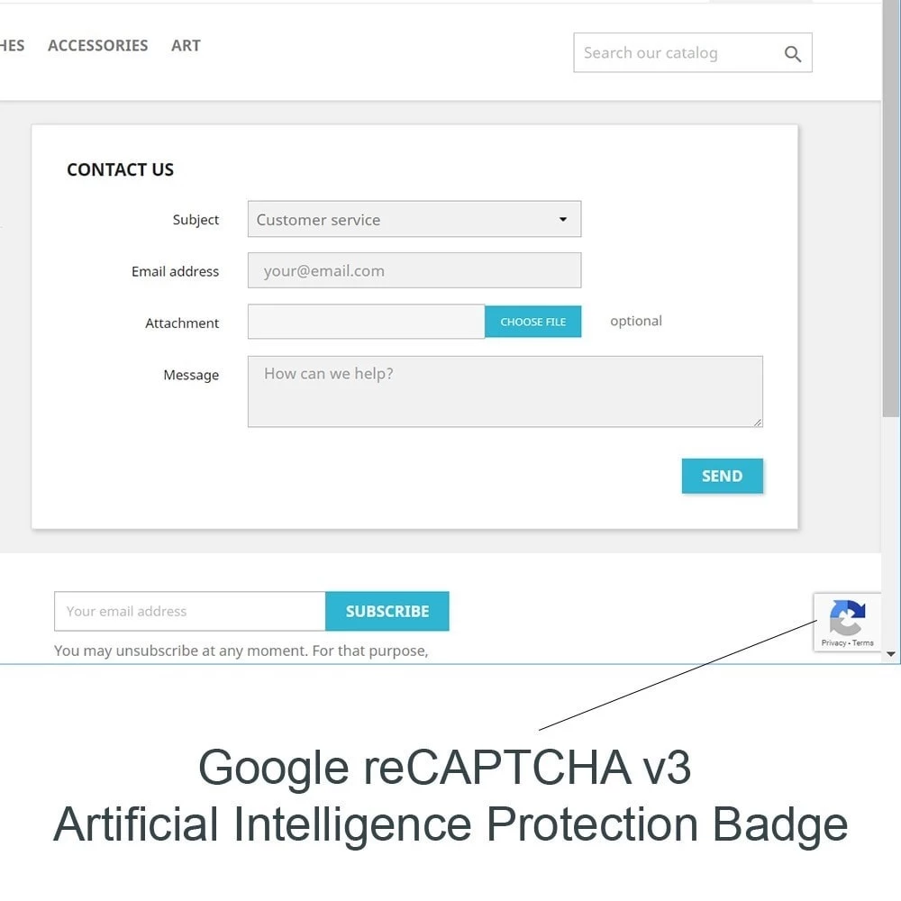Click the search magnifier icon
This screenshot has width=901, height=901.
[x=792, y=53]
